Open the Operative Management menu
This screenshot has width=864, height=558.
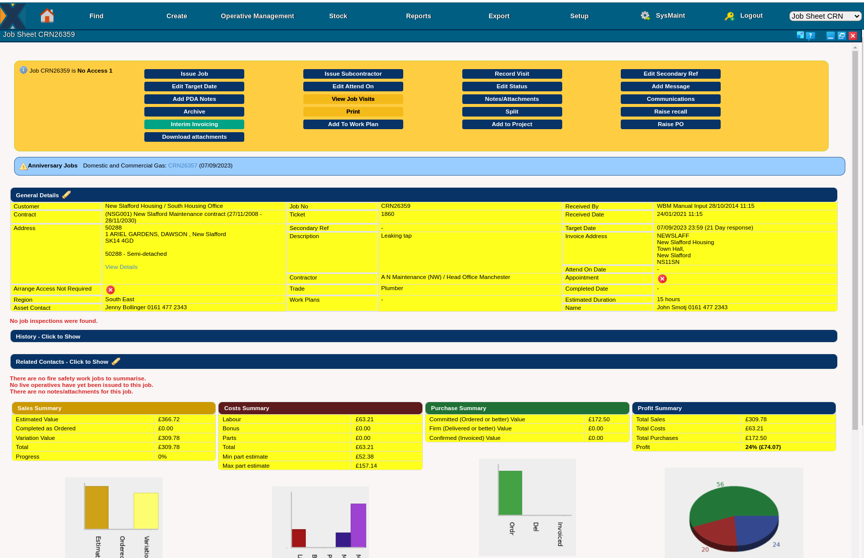[x=257, y=16]
